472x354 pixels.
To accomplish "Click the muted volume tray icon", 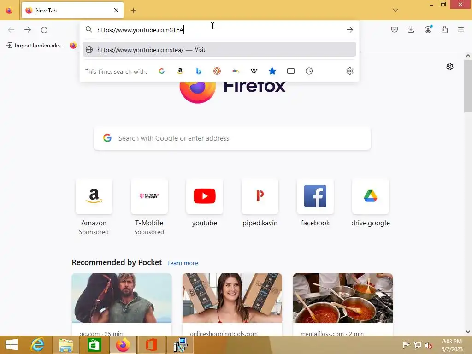I will click(x=428, y=345).
